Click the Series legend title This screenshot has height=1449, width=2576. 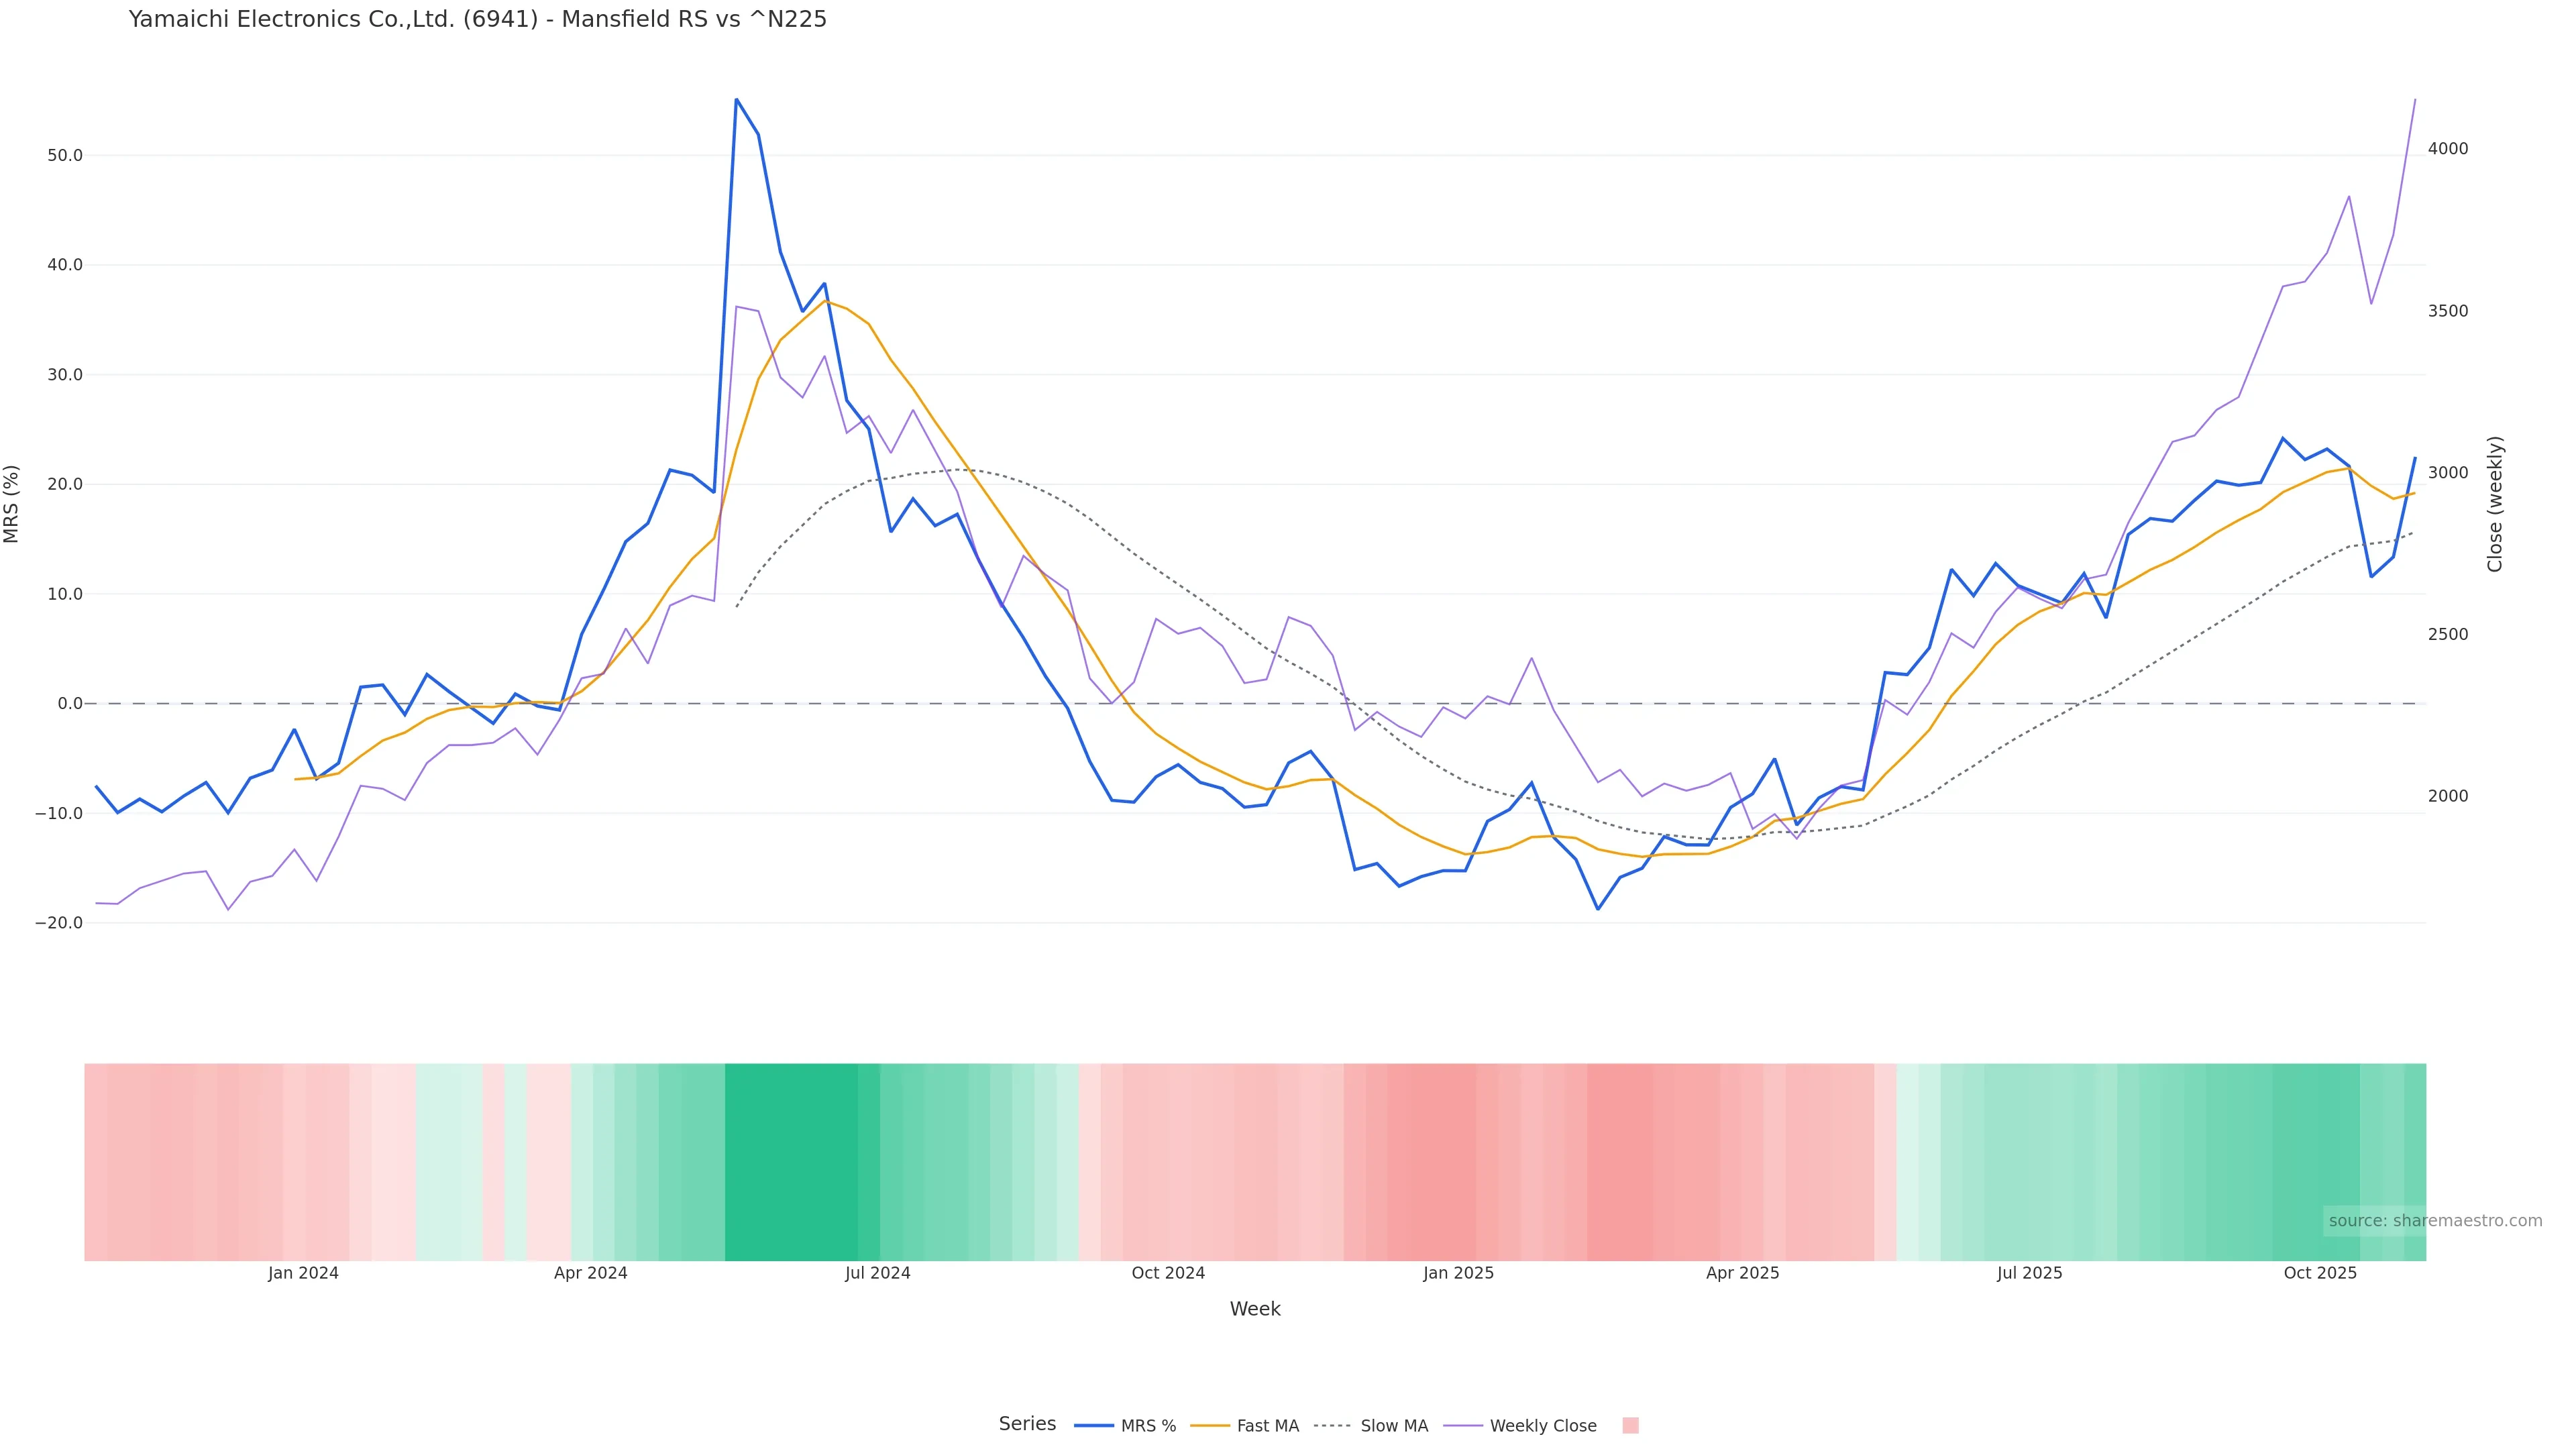pyautogui.click(x=1027, y=1424)
